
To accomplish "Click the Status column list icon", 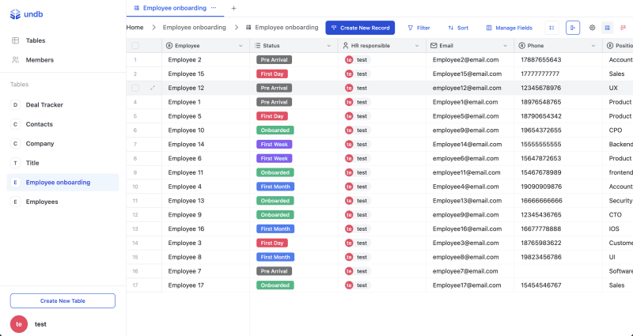I will [x=258, y=46].
